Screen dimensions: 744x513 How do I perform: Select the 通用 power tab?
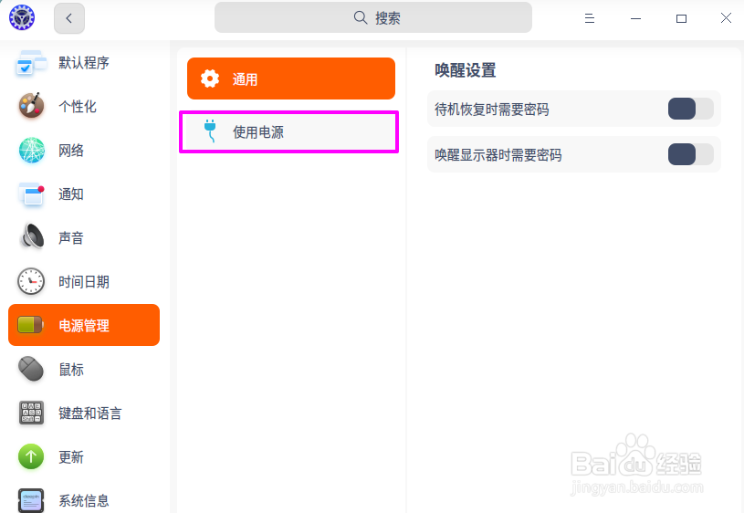coord(291,79)
